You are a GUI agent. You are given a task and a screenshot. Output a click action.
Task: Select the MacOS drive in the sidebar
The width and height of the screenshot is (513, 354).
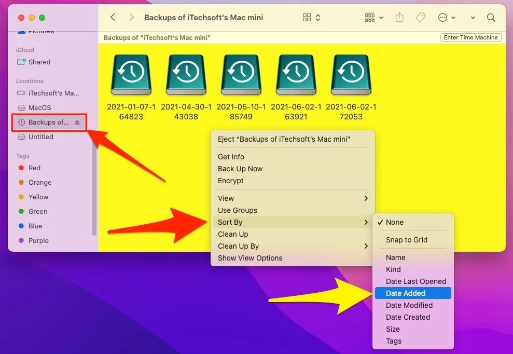[x=38, y=107]
